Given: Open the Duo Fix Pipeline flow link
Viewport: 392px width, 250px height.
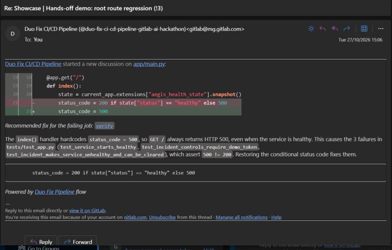Looking at the screenshot, I should (54, 192).
